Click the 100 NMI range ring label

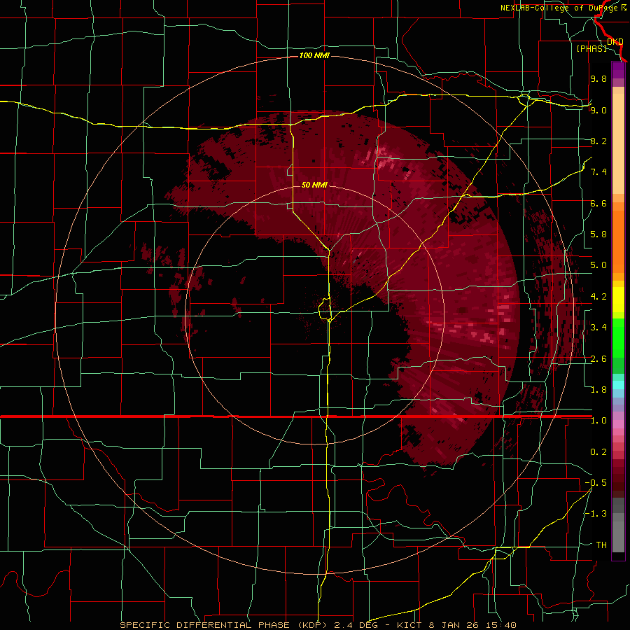(314, 55)
